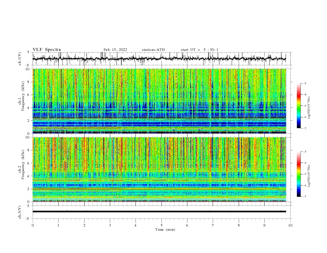Click the "-7" label on upper color bar
This screenshot has height=253, width=327.
(304, 128)
